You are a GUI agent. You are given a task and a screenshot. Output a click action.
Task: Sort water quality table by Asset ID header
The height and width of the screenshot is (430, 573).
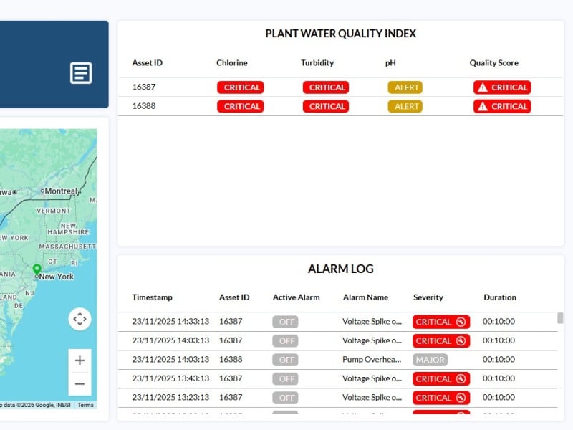(x=147, y=63)
